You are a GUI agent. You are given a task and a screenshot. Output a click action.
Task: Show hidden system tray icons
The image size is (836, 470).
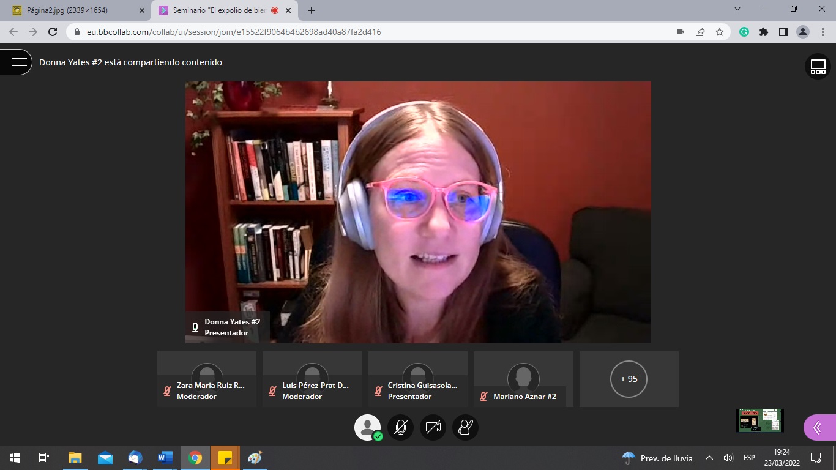click(x=709, y=458)
